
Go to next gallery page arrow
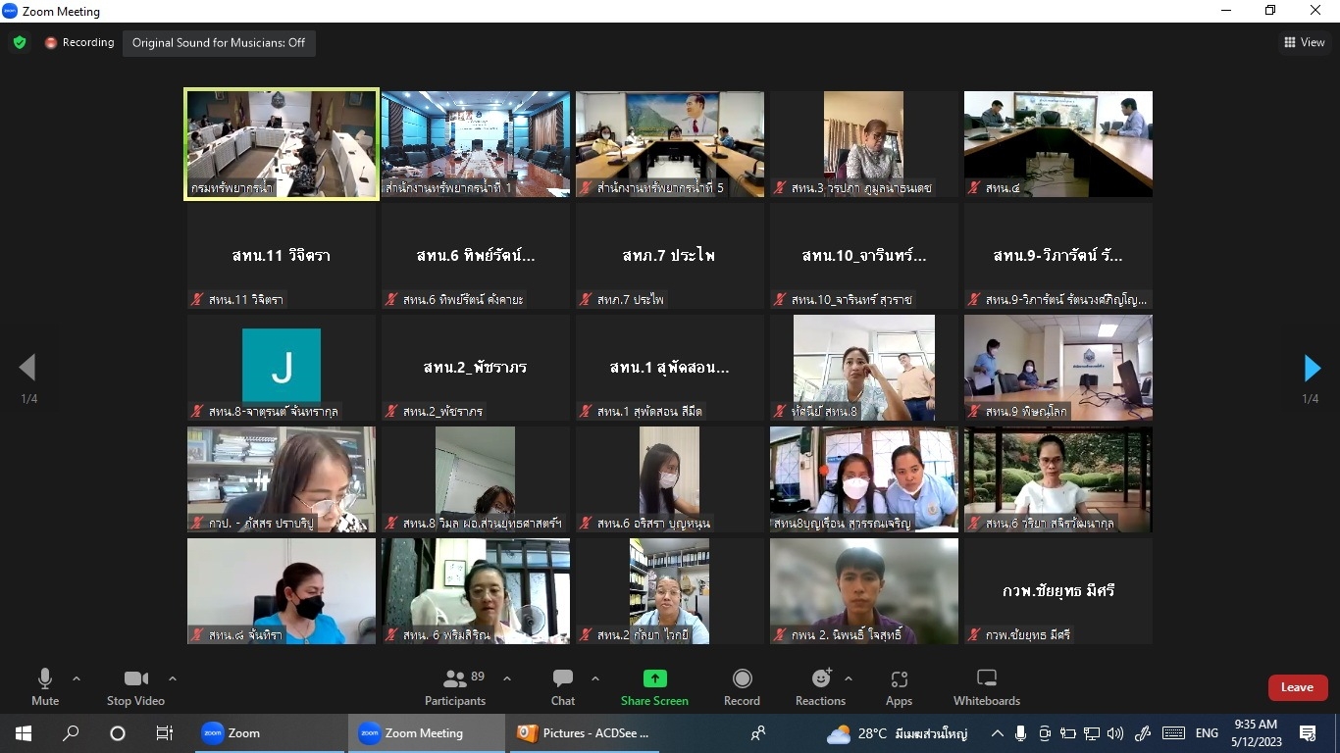[1312, 368]
